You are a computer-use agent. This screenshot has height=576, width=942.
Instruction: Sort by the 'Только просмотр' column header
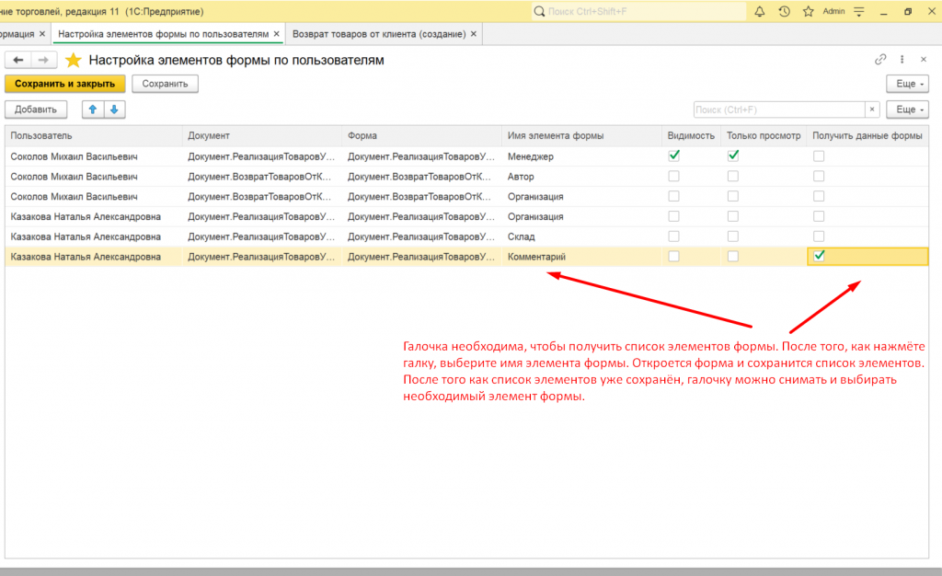point(764,136)
